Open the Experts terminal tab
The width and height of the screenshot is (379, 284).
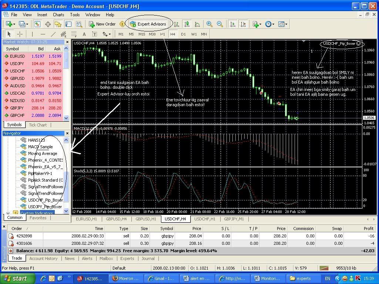tap(127, 258)
